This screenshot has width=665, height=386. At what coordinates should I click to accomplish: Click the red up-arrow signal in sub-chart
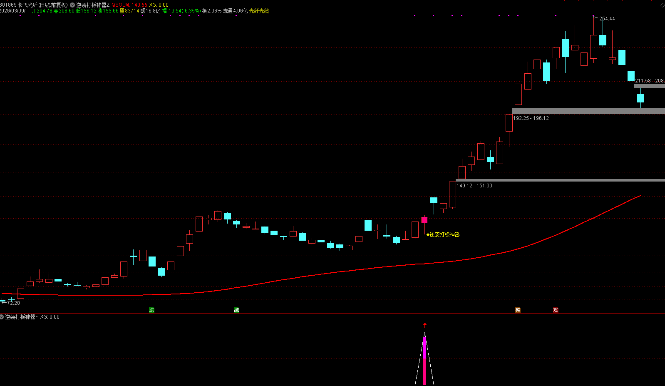tap(425, 325)
